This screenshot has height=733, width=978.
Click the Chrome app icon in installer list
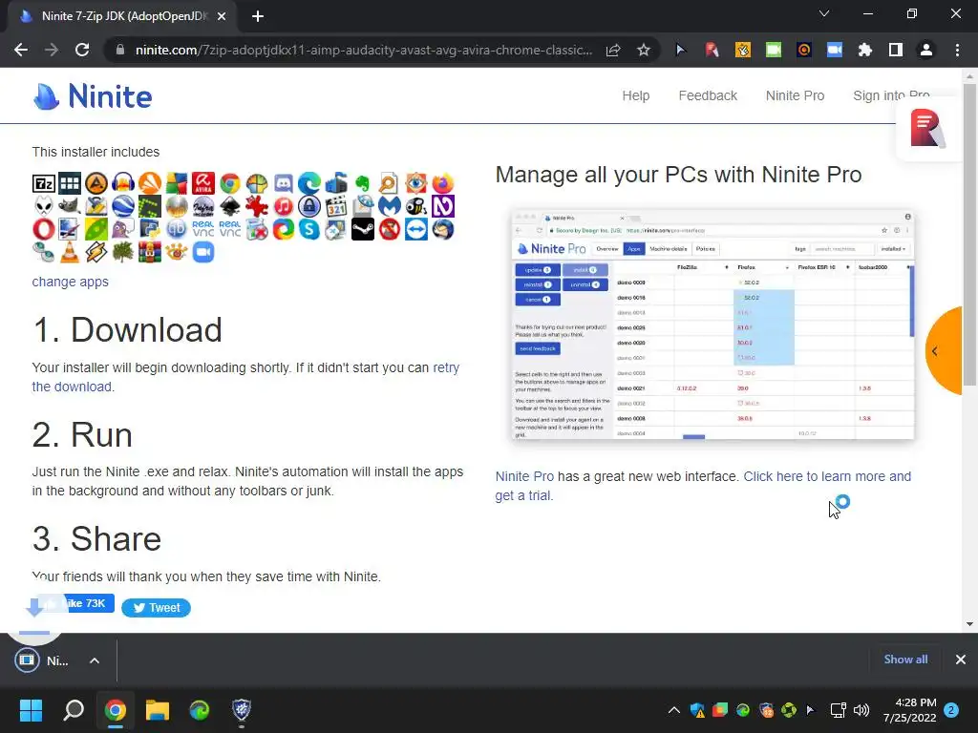230,183
